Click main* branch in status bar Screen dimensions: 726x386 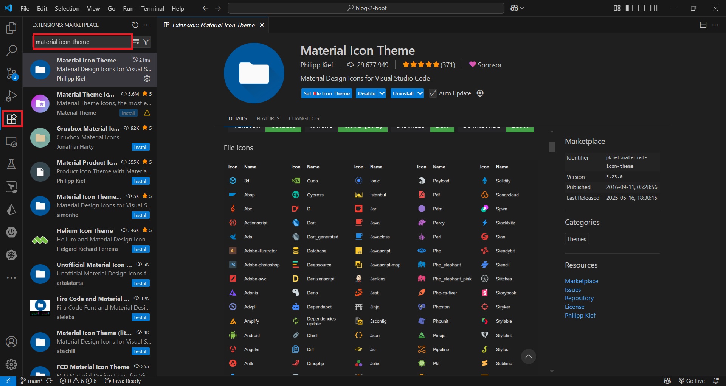pos(31,381)
